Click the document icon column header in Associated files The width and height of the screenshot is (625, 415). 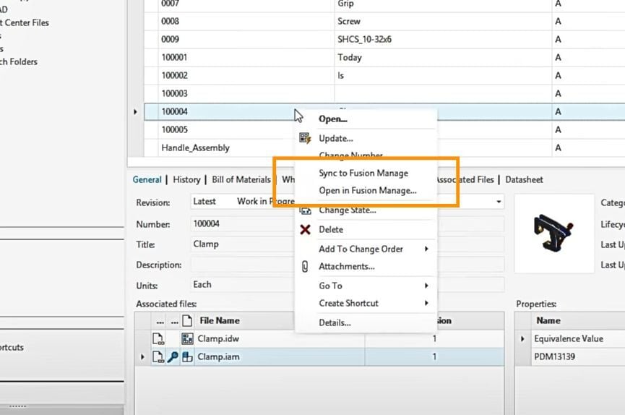pos(187,320)
